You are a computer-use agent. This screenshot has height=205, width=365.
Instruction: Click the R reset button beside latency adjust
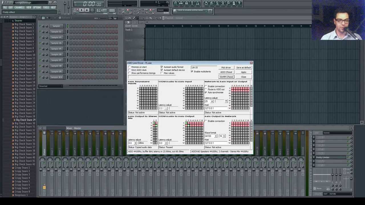[226, 101]
